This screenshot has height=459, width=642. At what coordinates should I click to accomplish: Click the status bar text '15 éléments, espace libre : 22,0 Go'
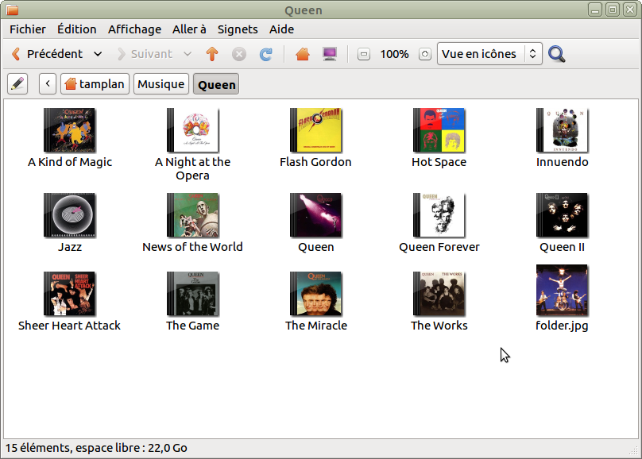tap(96, 448)
